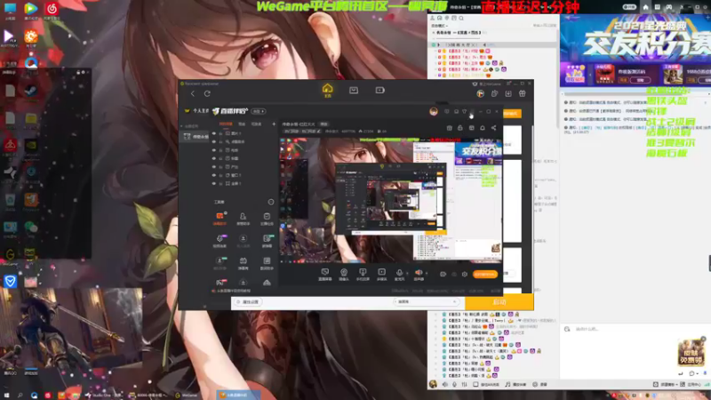Screen dimensions: 711x400
Task: Click the snapshot camera icon near the gear
Action: [443, 274]
